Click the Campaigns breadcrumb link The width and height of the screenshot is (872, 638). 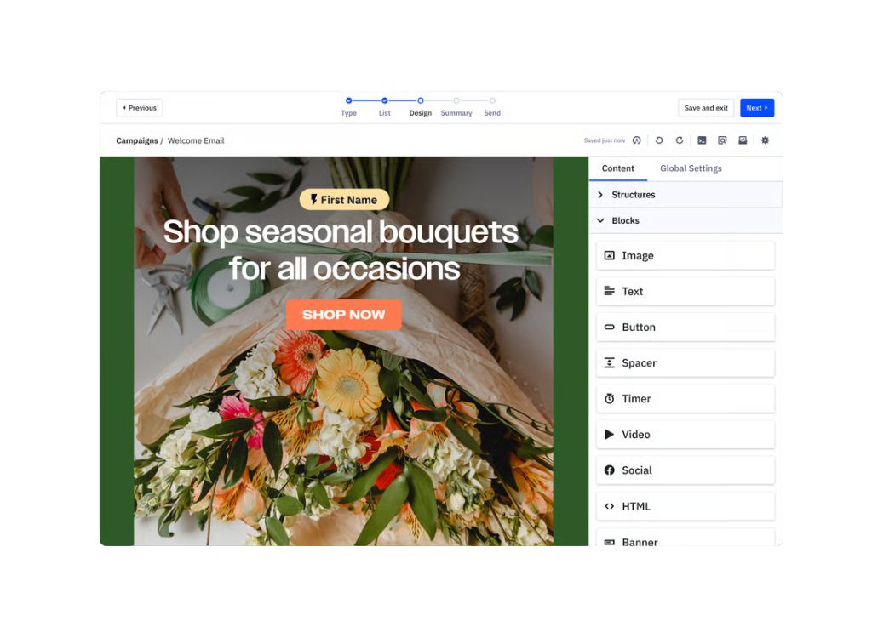click(137, 140)
